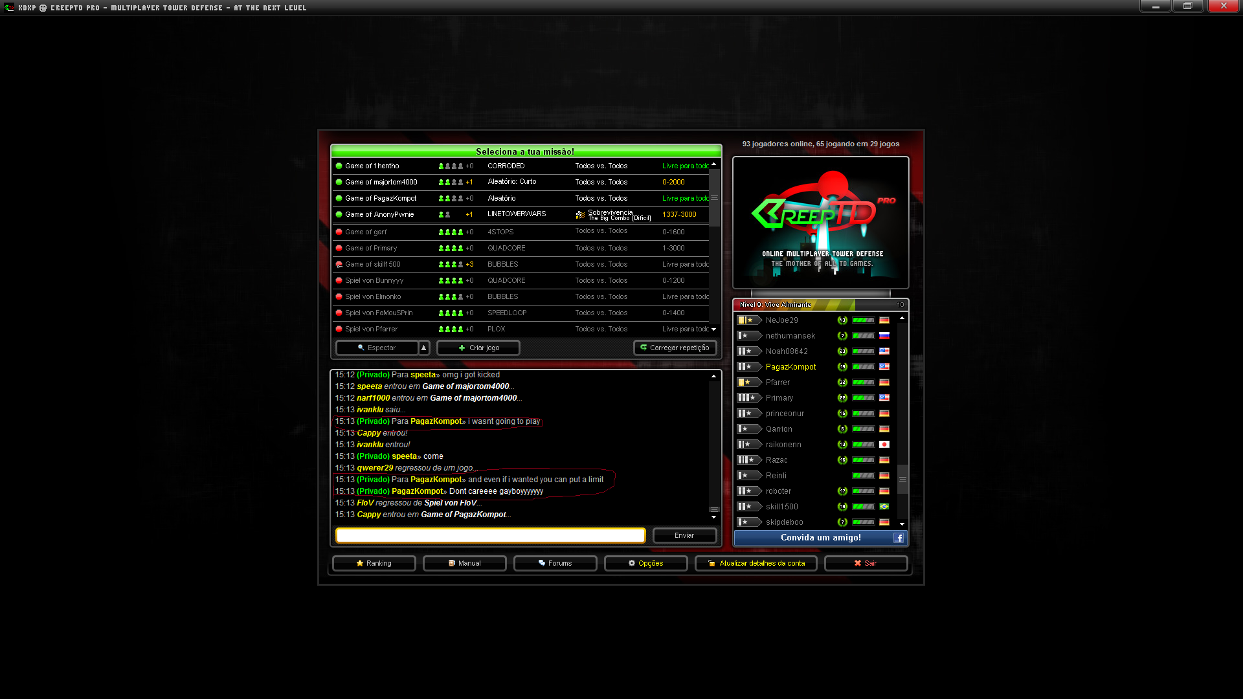Click Sair to exit
Screen dimensions: 1243x699
pyautogui.click(x=866, y=564)
